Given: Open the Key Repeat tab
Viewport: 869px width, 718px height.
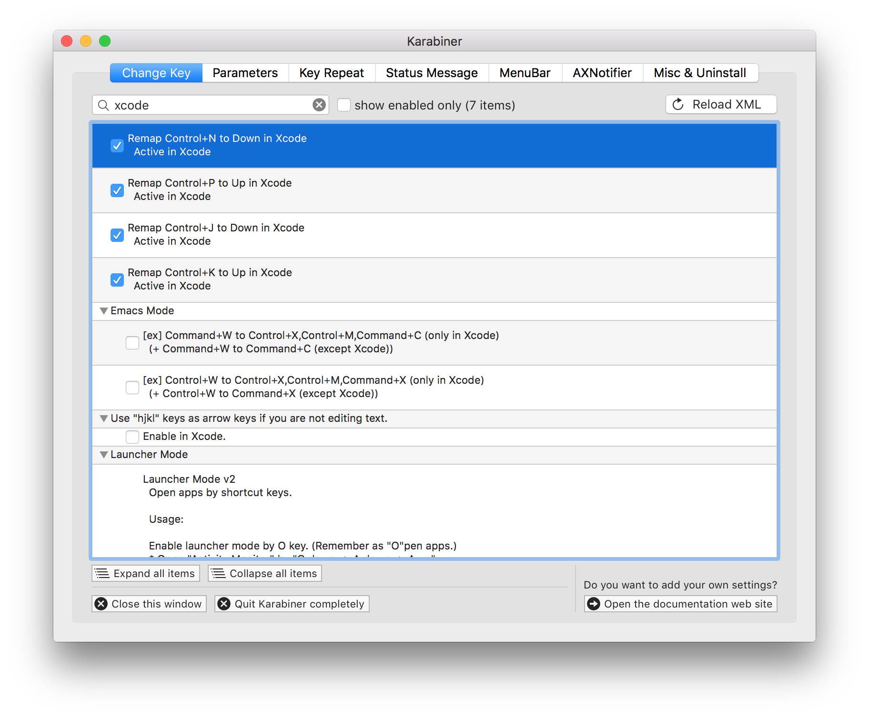Looking at the screenshot, I should pyautogui.click(x=332, y=73).
